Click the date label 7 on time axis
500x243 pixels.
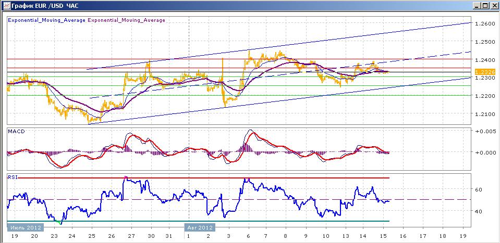click(x=266, y=236)
